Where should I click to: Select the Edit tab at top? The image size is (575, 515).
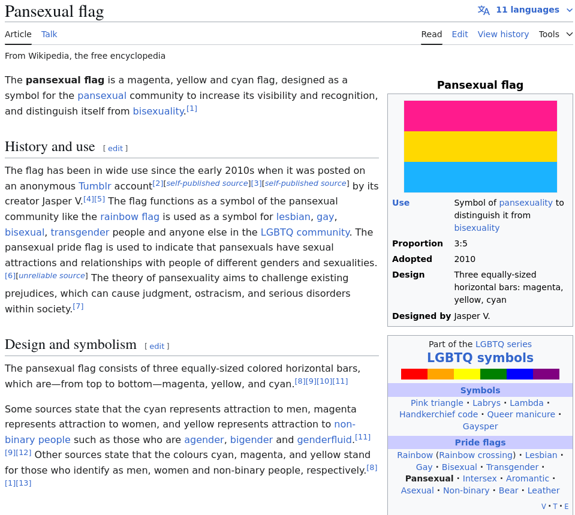click(x=460, y=34)
